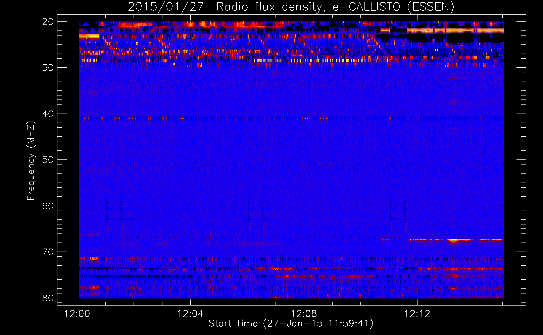Screen dimensions: 543x335
Task: Click the plot title 'Radio flux density, e-CALLISTO (ESSEN)'
Action: (335, 7)
